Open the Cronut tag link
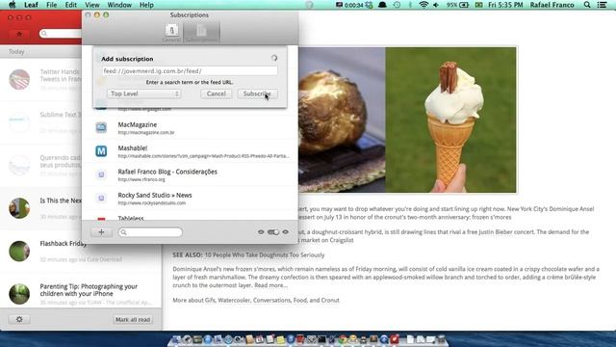 click(330, 300)
